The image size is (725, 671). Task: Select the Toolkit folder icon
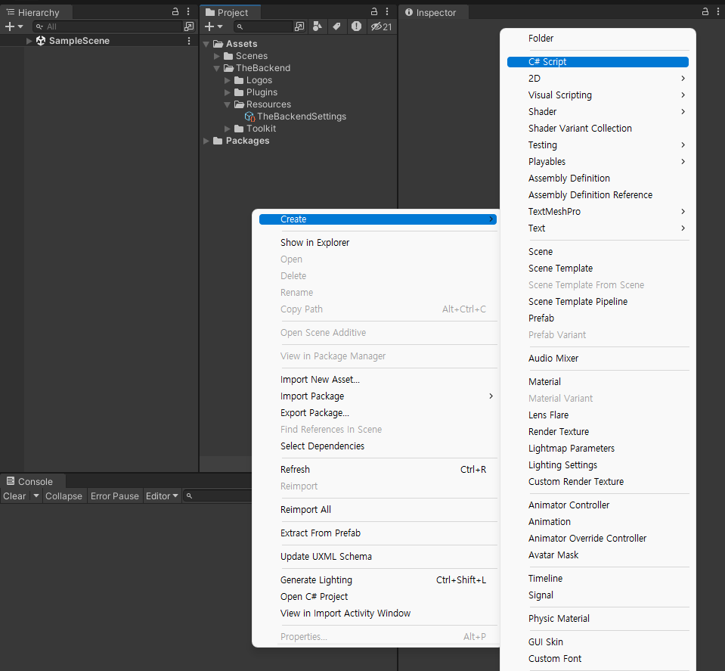coord(239,129)
